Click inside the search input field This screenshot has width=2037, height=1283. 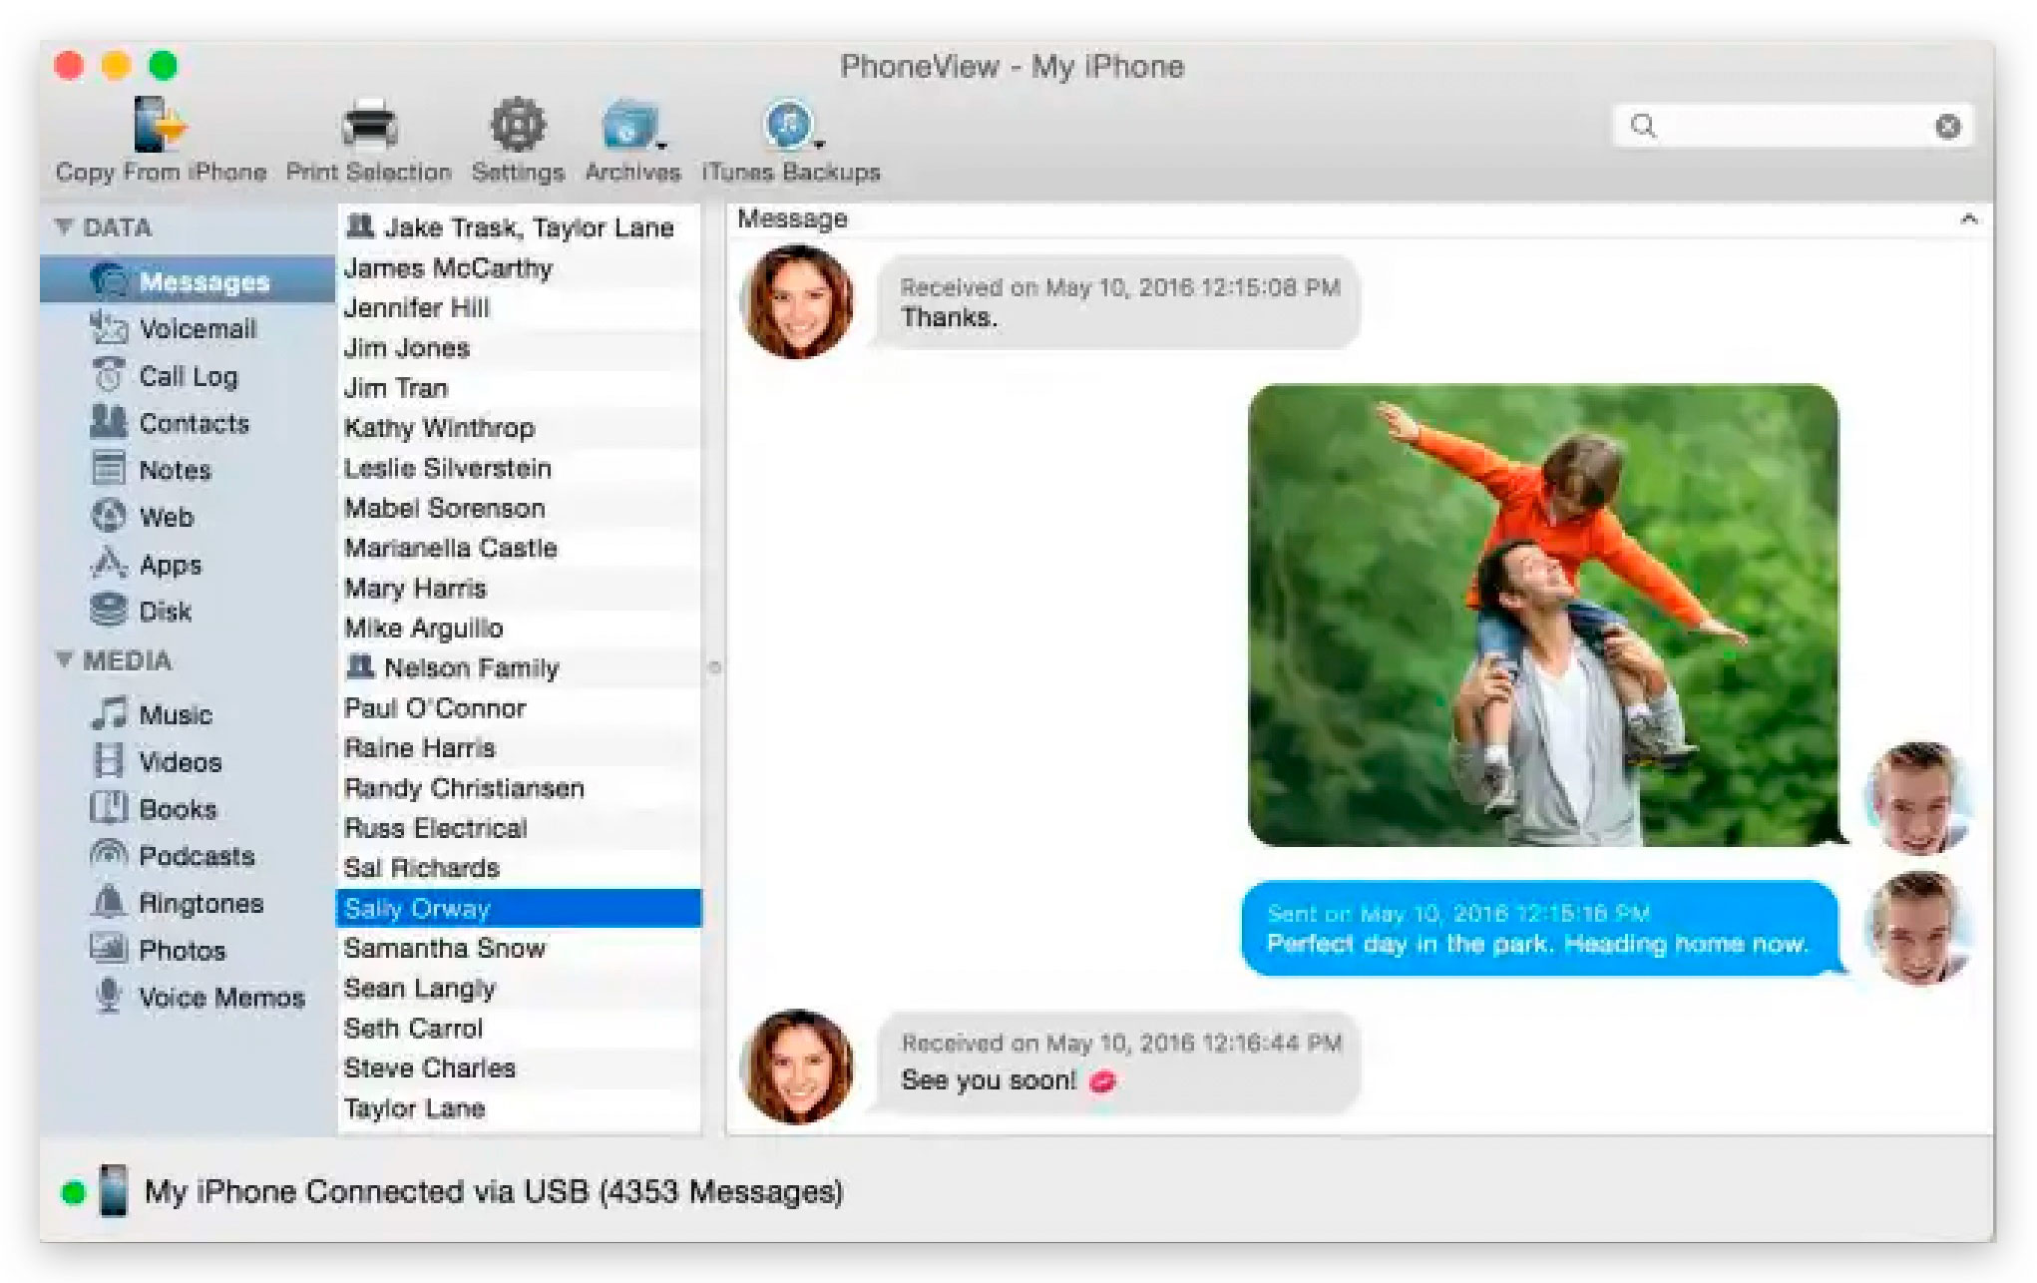click(1794, 127)
